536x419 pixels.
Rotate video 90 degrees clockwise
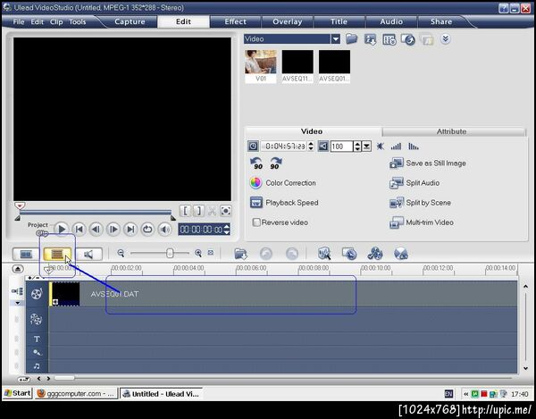(275, 163)
